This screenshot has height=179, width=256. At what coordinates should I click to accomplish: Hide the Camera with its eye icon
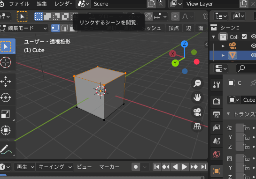point(253,46)
